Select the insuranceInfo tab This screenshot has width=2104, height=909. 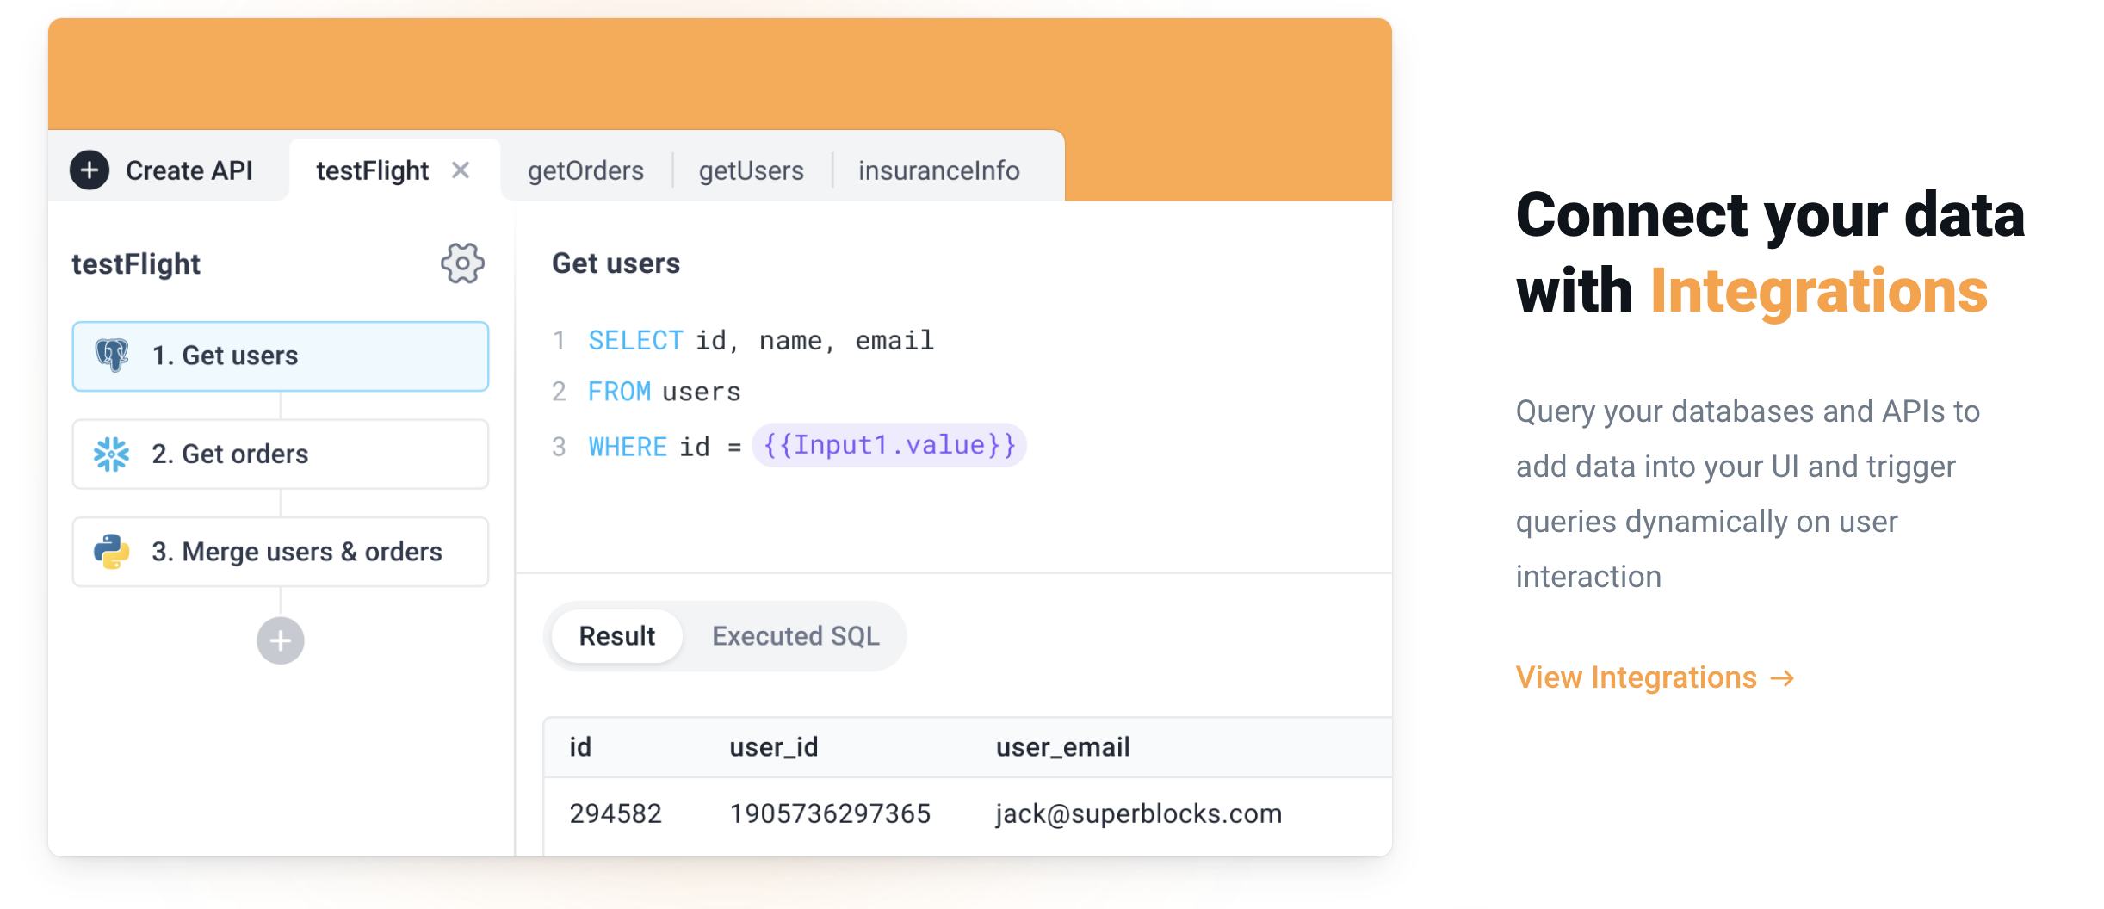938,170
